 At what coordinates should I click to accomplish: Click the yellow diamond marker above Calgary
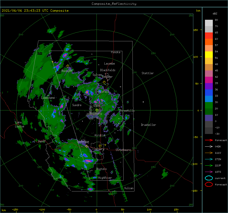coord(100,146)
